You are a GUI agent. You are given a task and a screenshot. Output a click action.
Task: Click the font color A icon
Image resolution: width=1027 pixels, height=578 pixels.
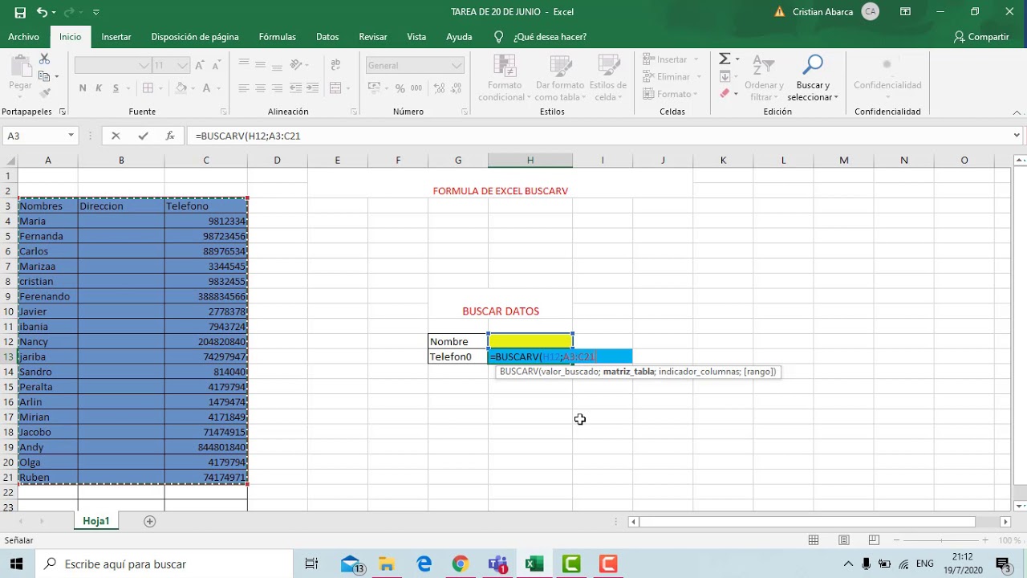click(x=206, y=88)
